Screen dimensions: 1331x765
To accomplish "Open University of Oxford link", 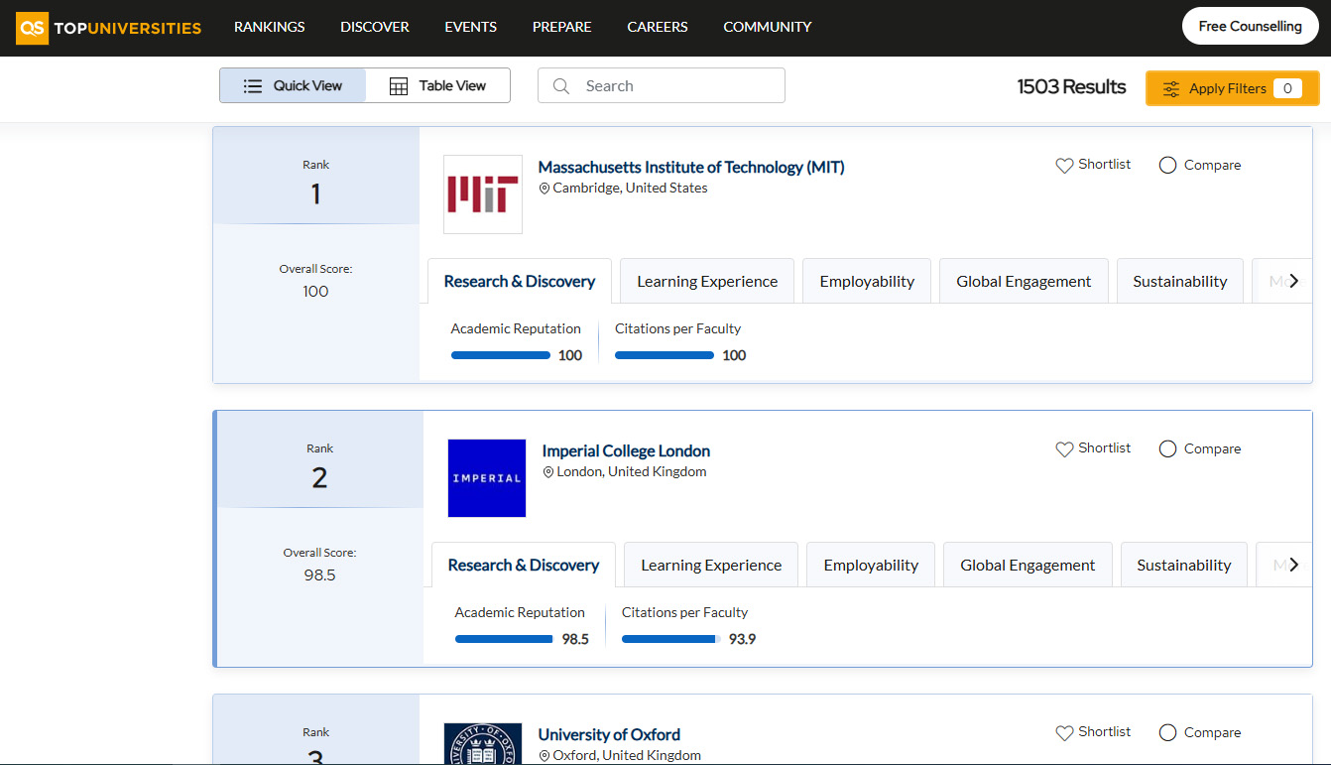I will click(x=609, y=734).
